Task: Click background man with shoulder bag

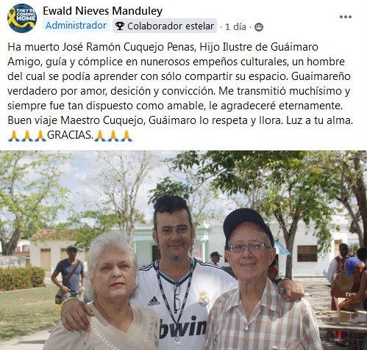Action: (68, 272)
